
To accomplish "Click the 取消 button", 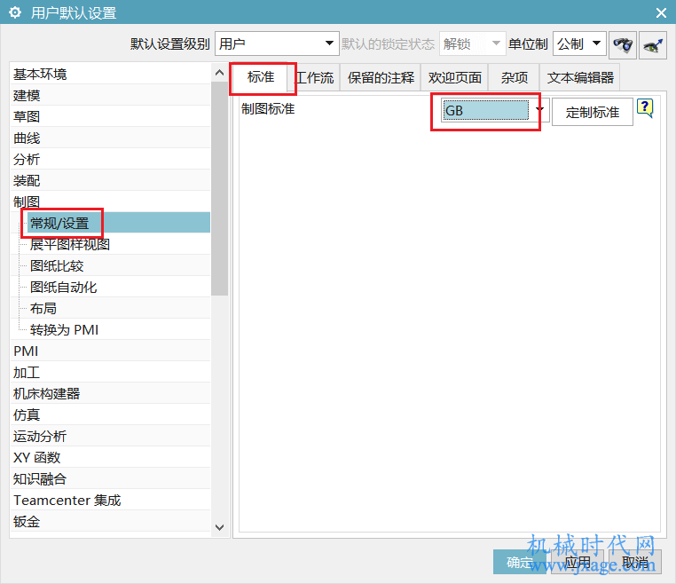I will (x=635, y=562).
